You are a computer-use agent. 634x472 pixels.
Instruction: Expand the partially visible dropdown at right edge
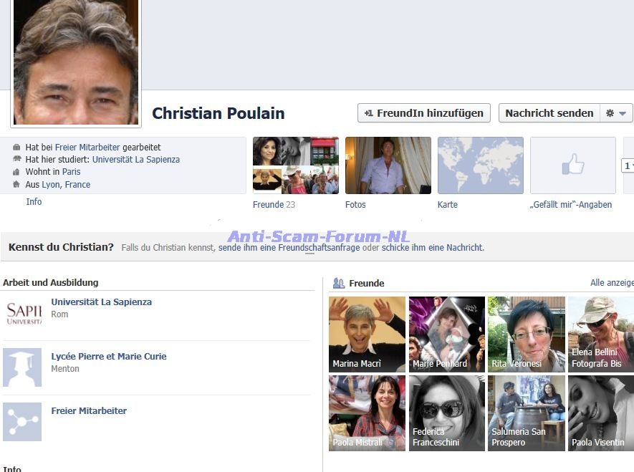pyautogui.click(x=628, y=165)
